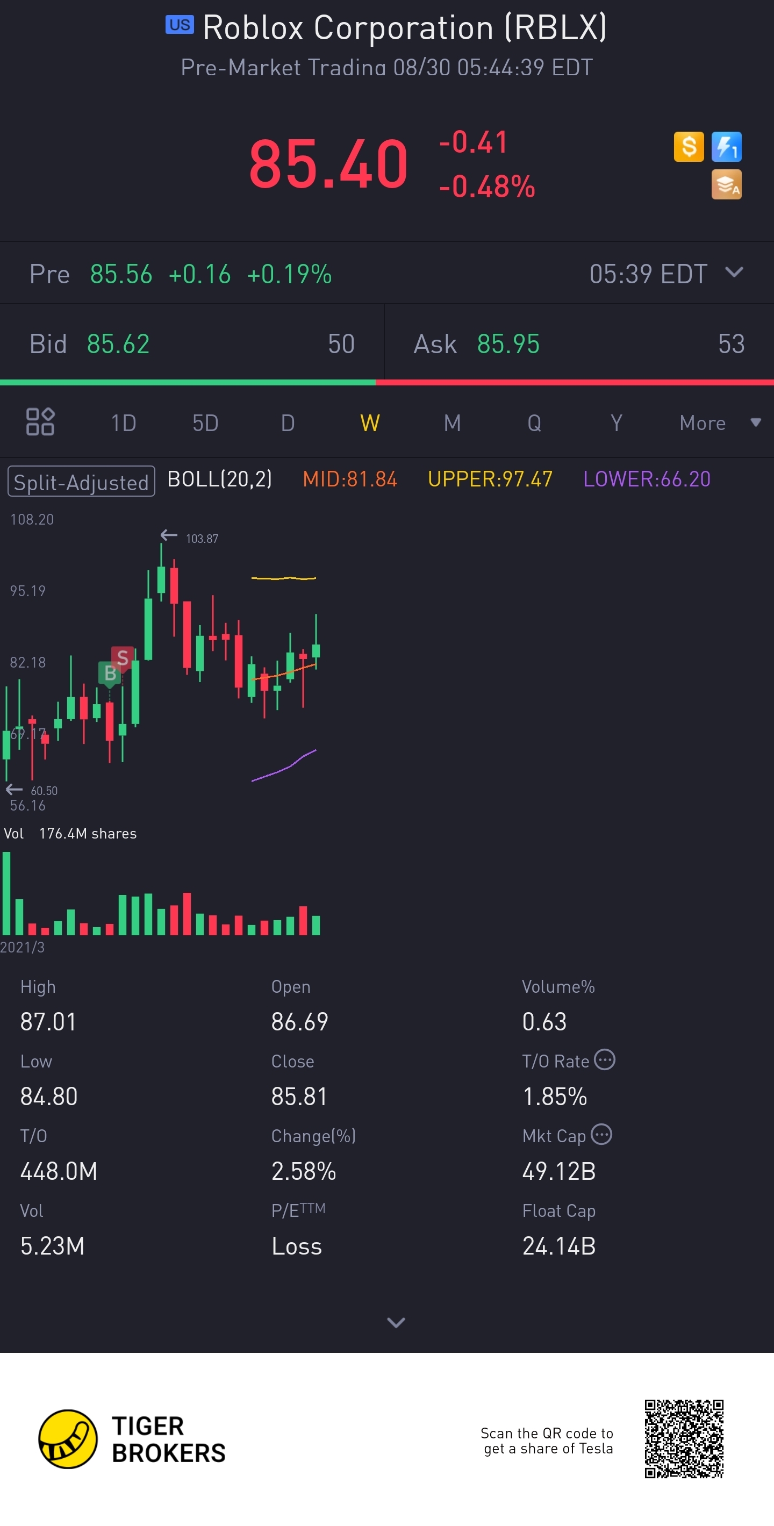
Task: Tap the bid size 50
Action: coord(341,344)
